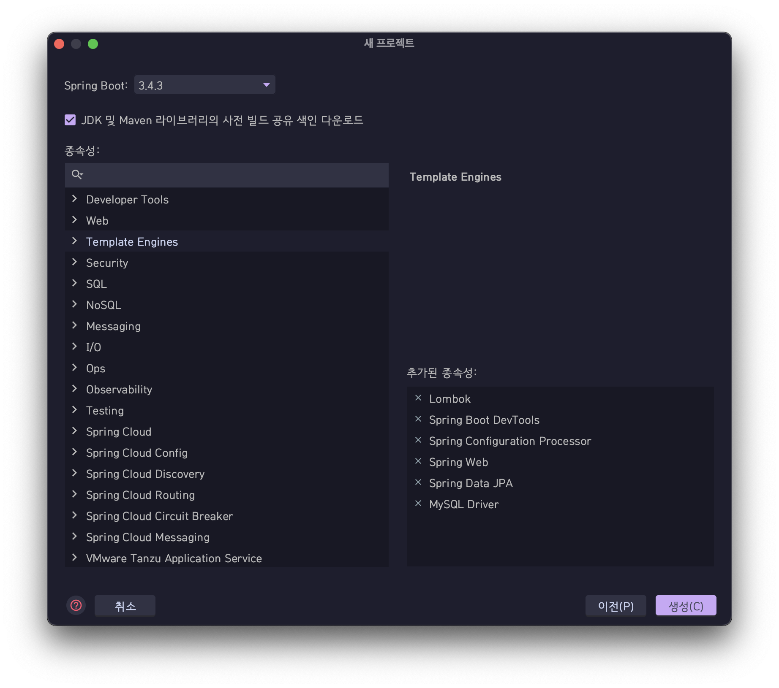Focus the dependency search field
The height and width of the screenshot is (688, 779).
(x=227, y=175)
